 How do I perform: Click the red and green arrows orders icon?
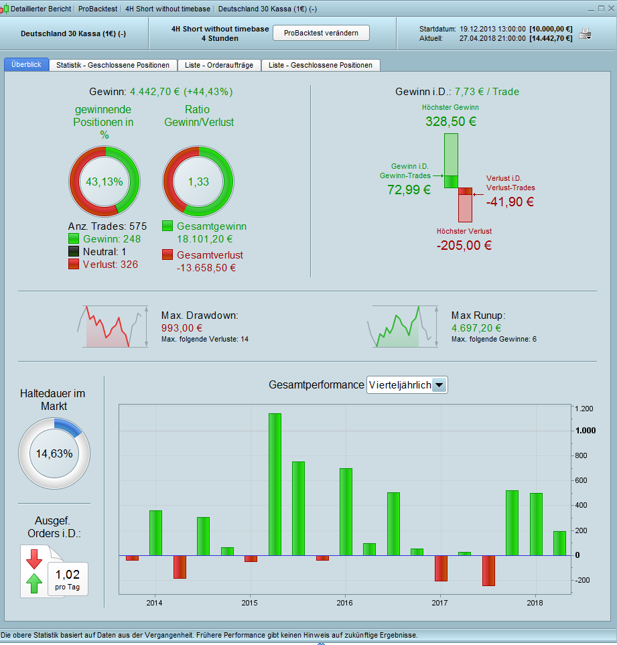(x=34, y=571)
